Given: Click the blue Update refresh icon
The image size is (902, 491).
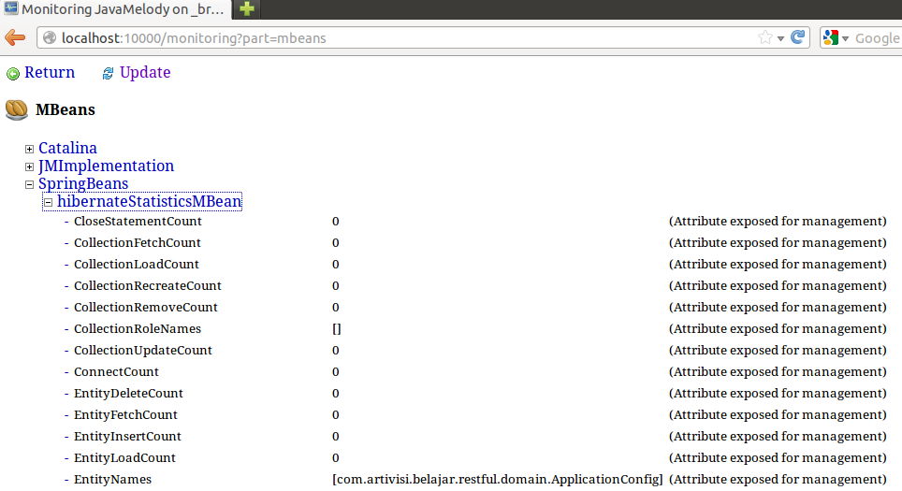Looking at the screenshot, I should coord(108,74).
